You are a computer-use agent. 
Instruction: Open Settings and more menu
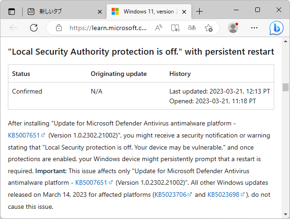(254, 28)
